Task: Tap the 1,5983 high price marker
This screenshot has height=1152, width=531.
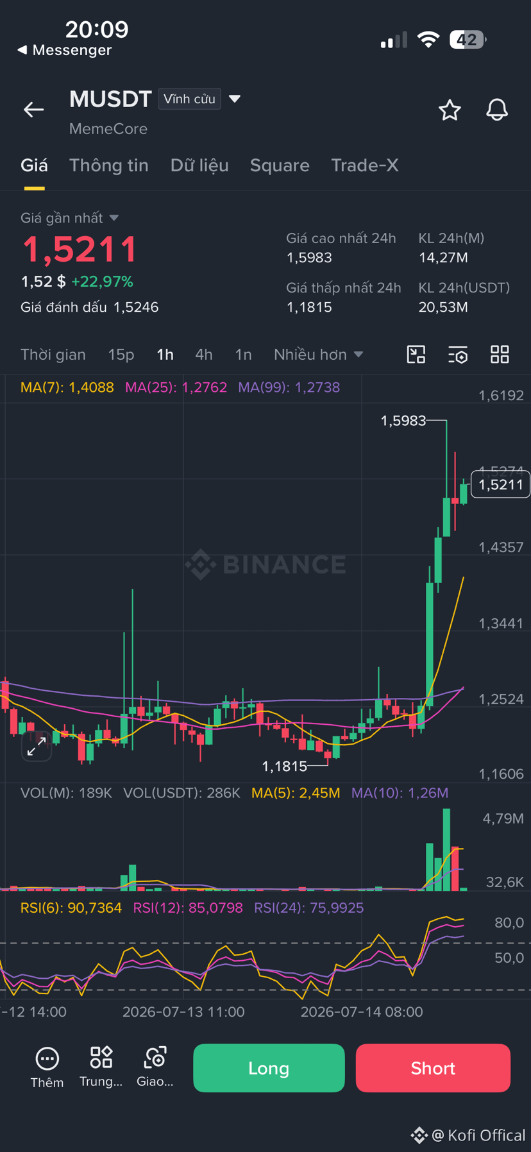Action: (x=403, y=421)
